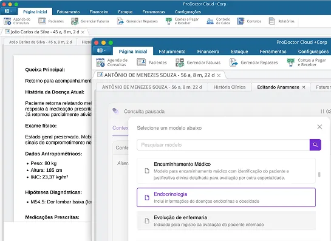Click Agenda de Consultas icon in front window
331x241 pixels.
[x=100, y=63]
